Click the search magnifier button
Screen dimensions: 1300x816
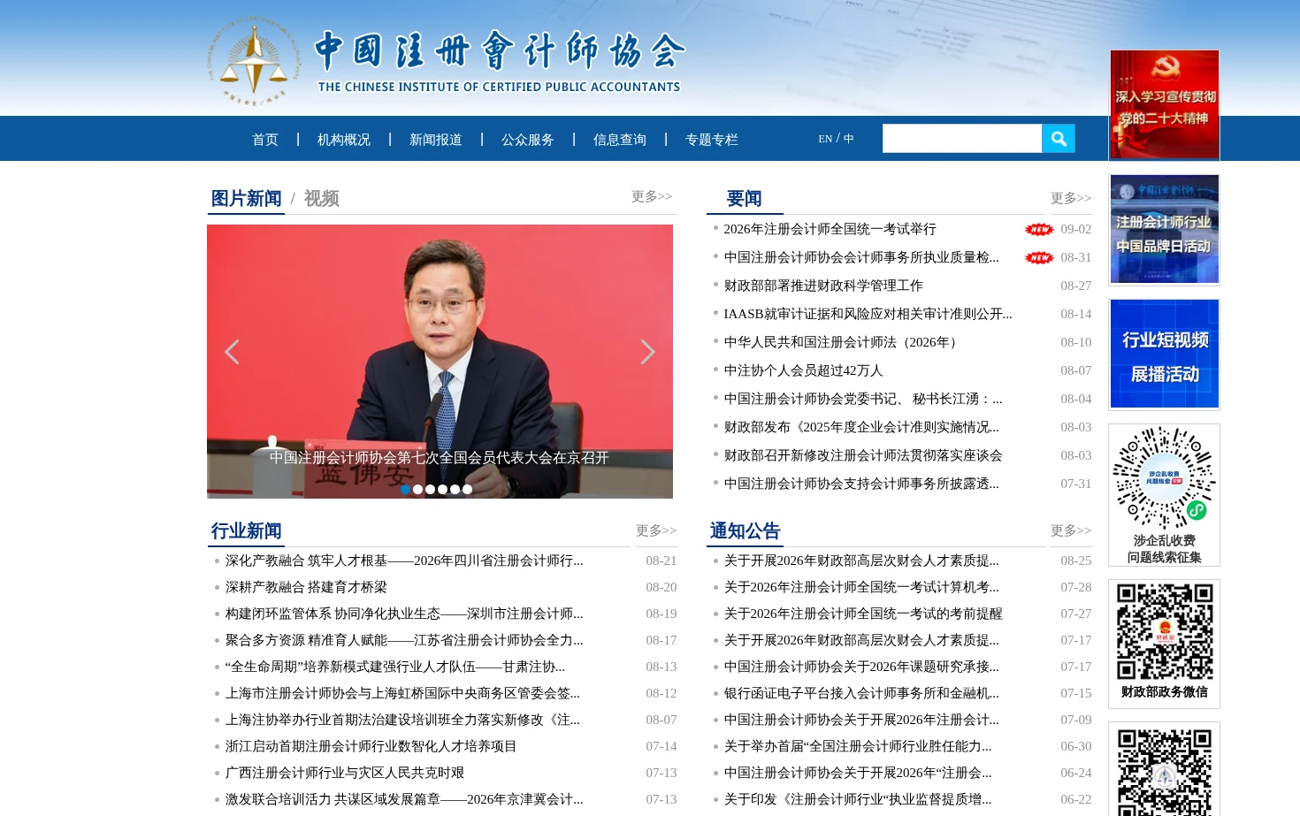tap(1059, 139)
